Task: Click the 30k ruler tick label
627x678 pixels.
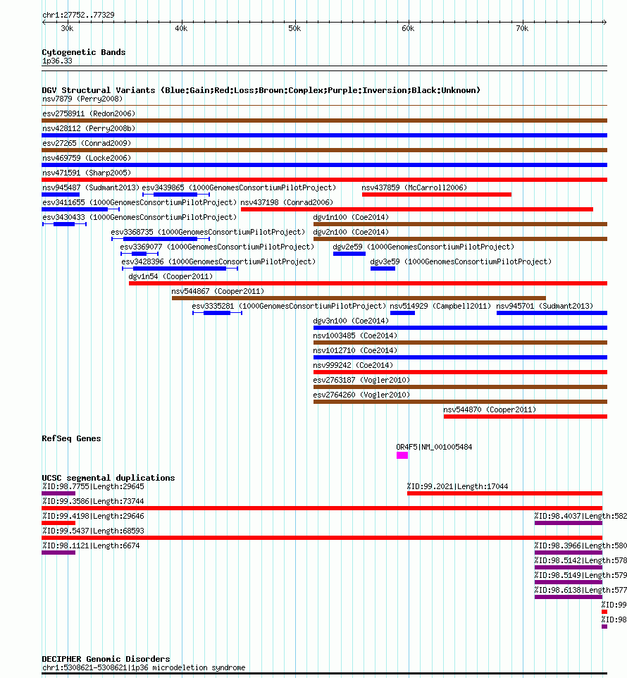Action: click(67, 28)
